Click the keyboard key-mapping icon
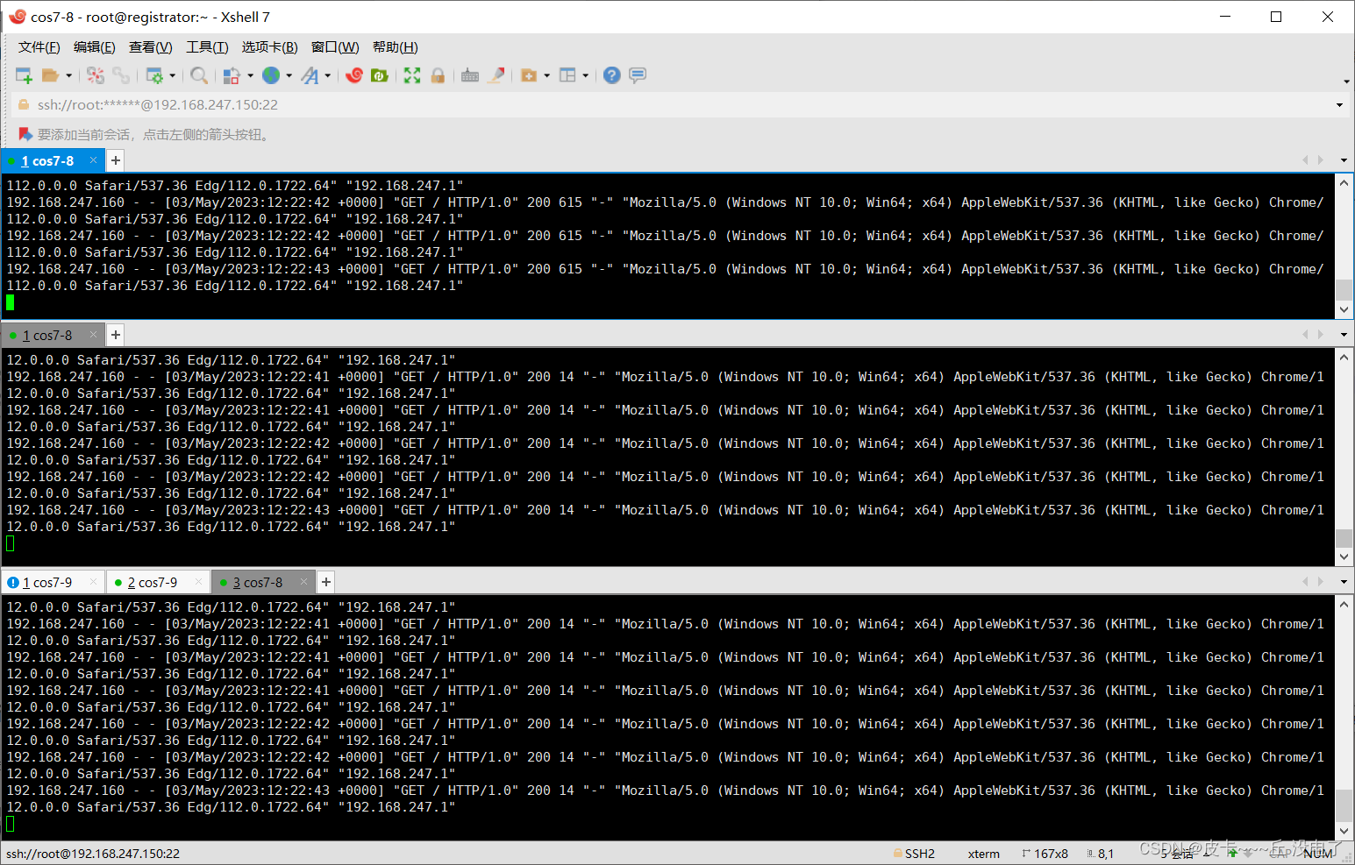Image resolution: width=1355 pixels, height=865 pixels. (470, 75)
